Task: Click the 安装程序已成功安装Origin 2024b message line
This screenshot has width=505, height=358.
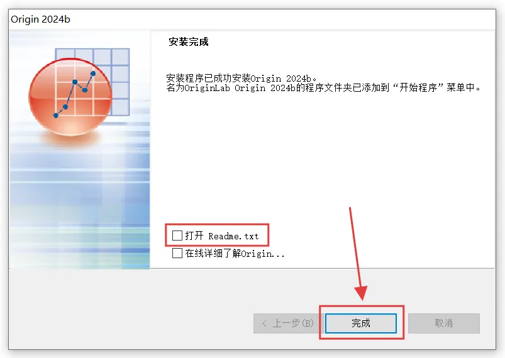Action: click(x=241, y=78)
